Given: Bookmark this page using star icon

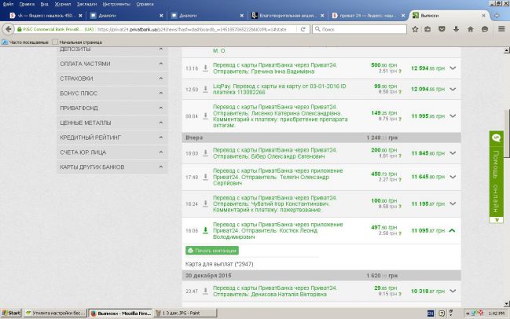Looking at the screenshot, I should 415,29.
